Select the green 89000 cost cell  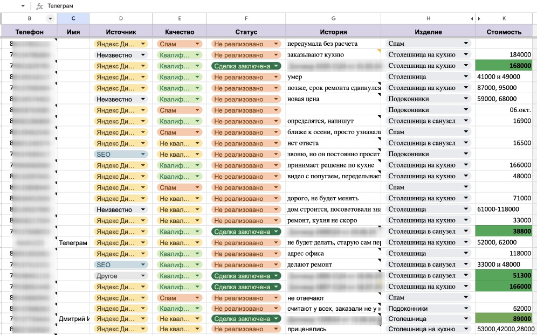point(506,319)
